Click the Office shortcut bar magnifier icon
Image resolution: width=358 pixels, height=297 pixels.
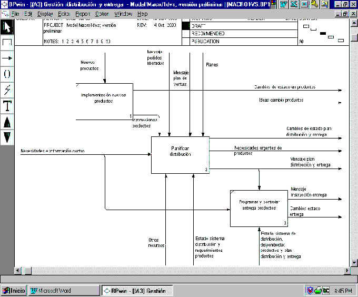[x=325, y=4]
